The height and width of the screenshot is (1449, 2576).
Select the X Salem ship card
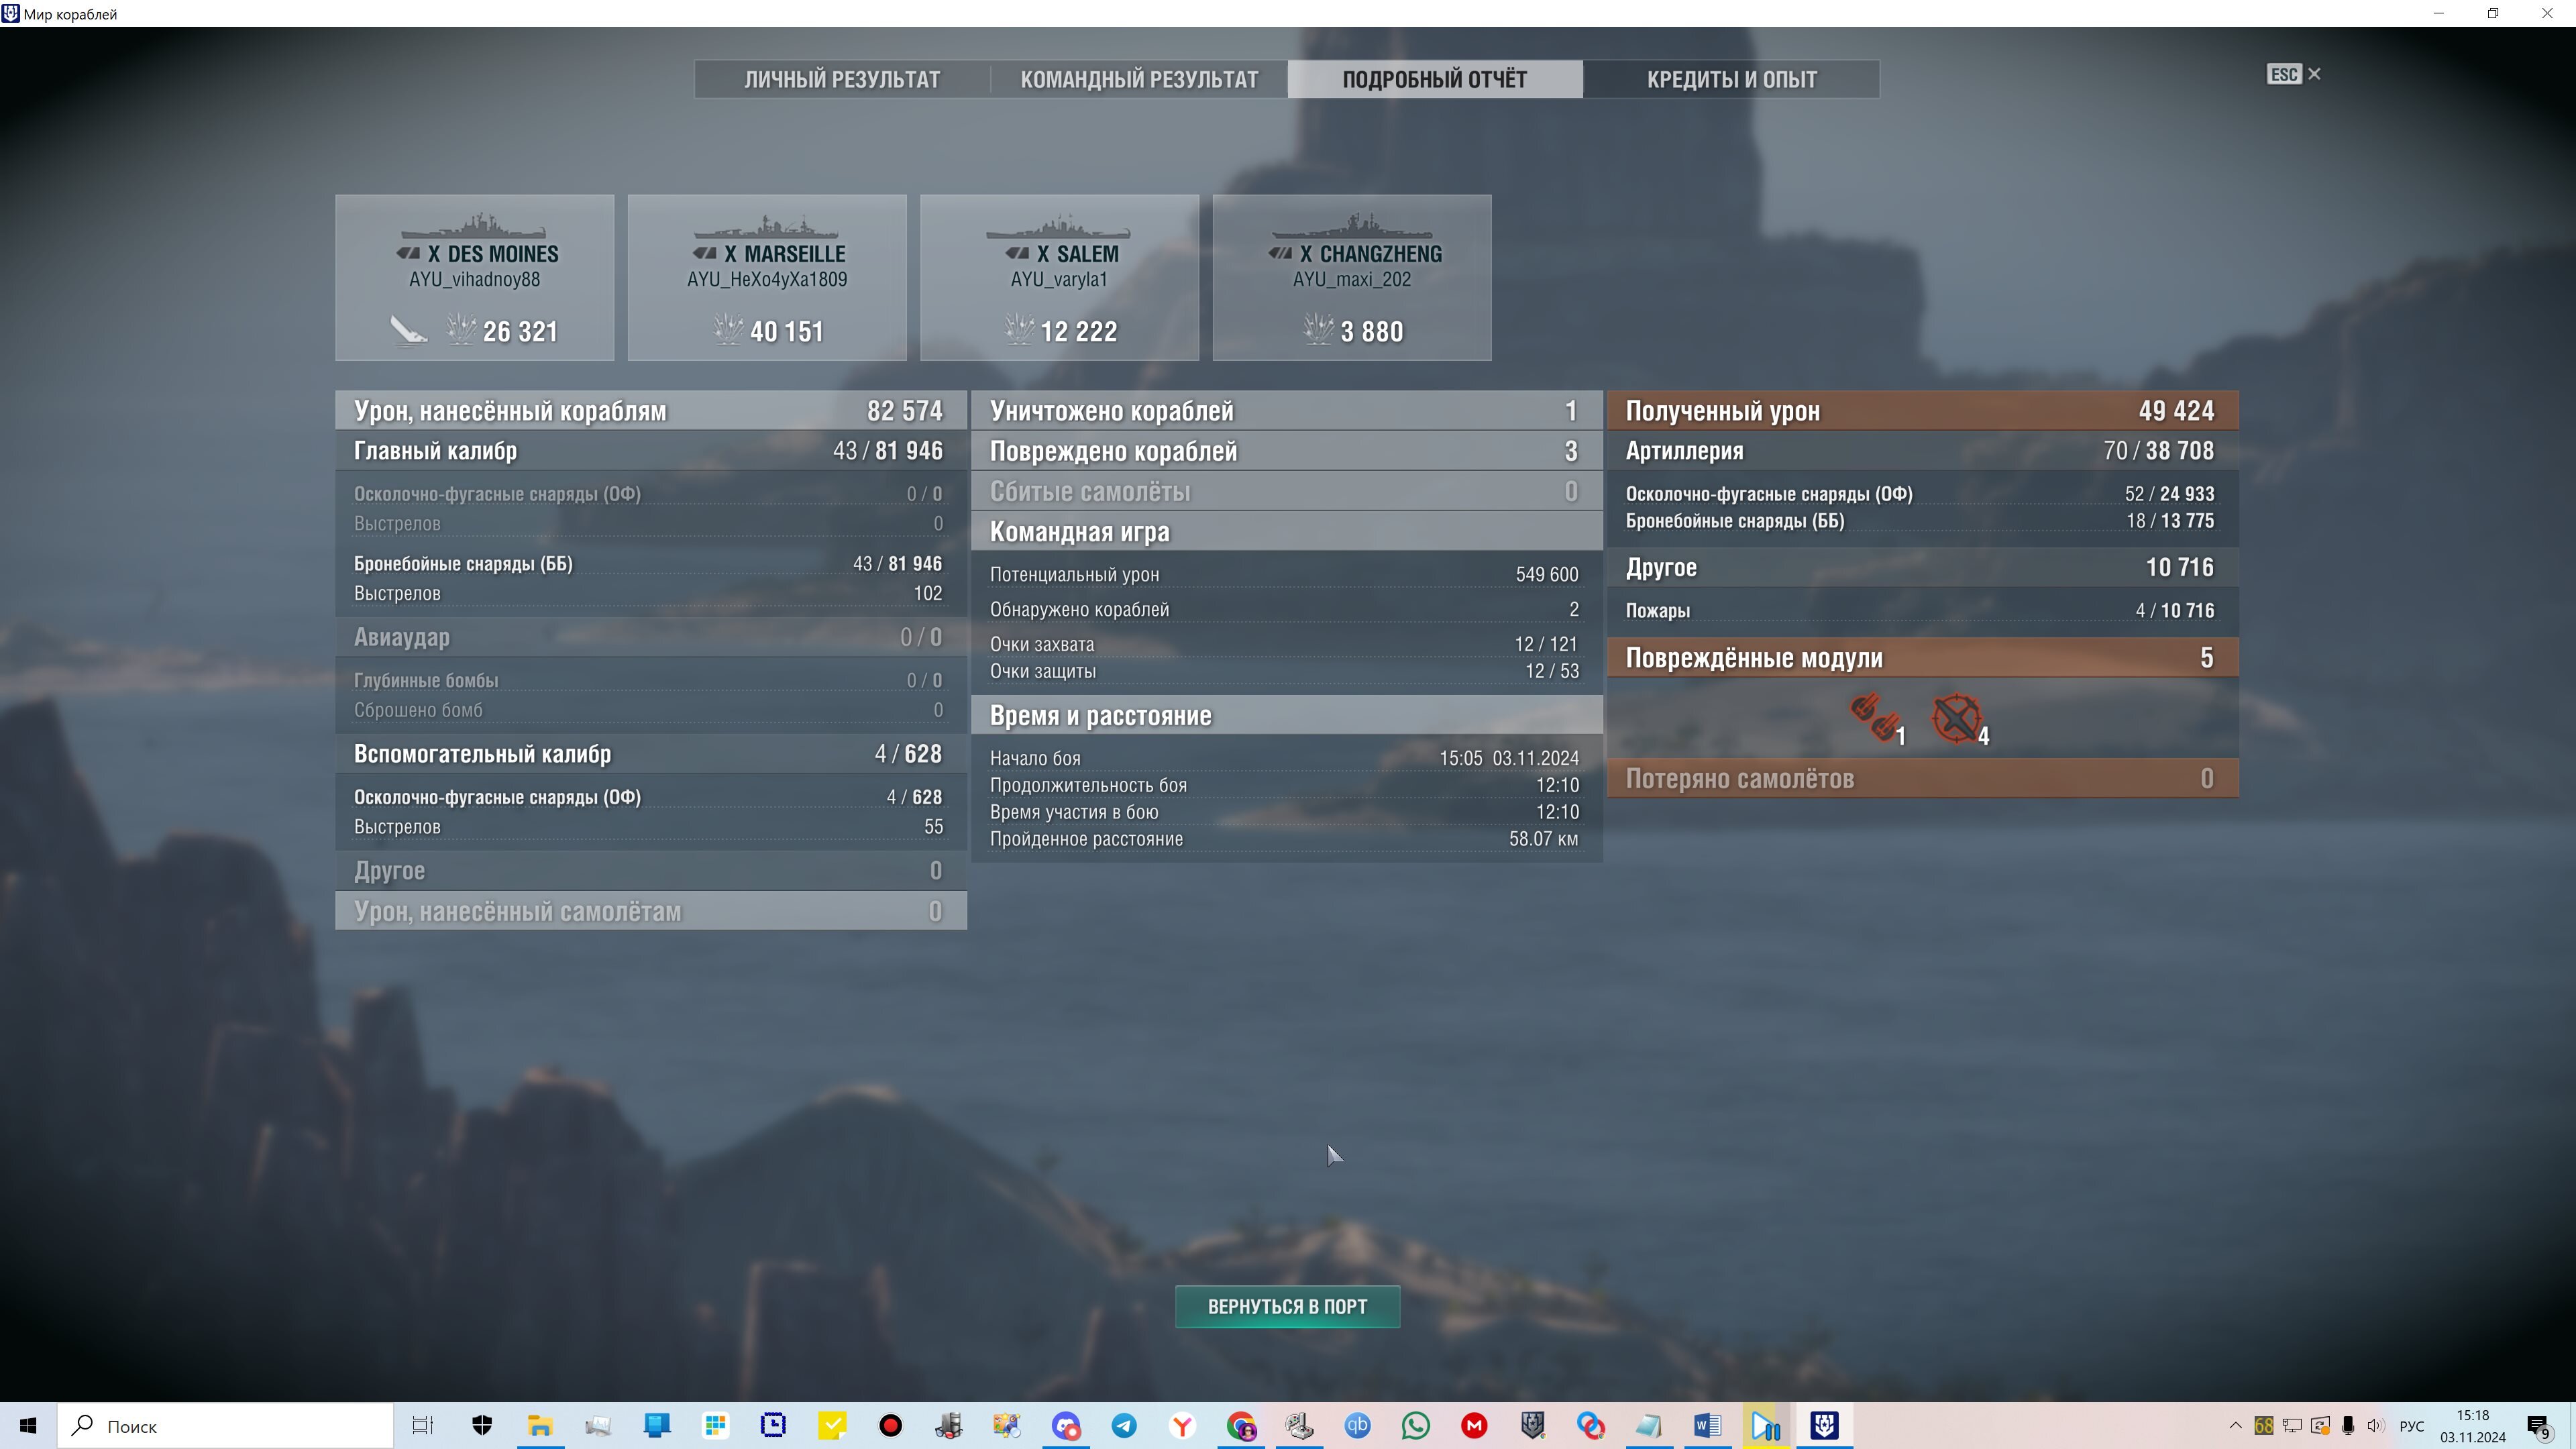pos(1060,277)
